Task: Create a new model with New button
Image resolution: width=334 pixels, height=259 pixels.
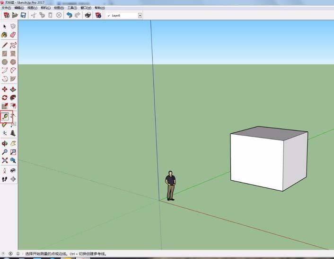Action: [7, 15]
